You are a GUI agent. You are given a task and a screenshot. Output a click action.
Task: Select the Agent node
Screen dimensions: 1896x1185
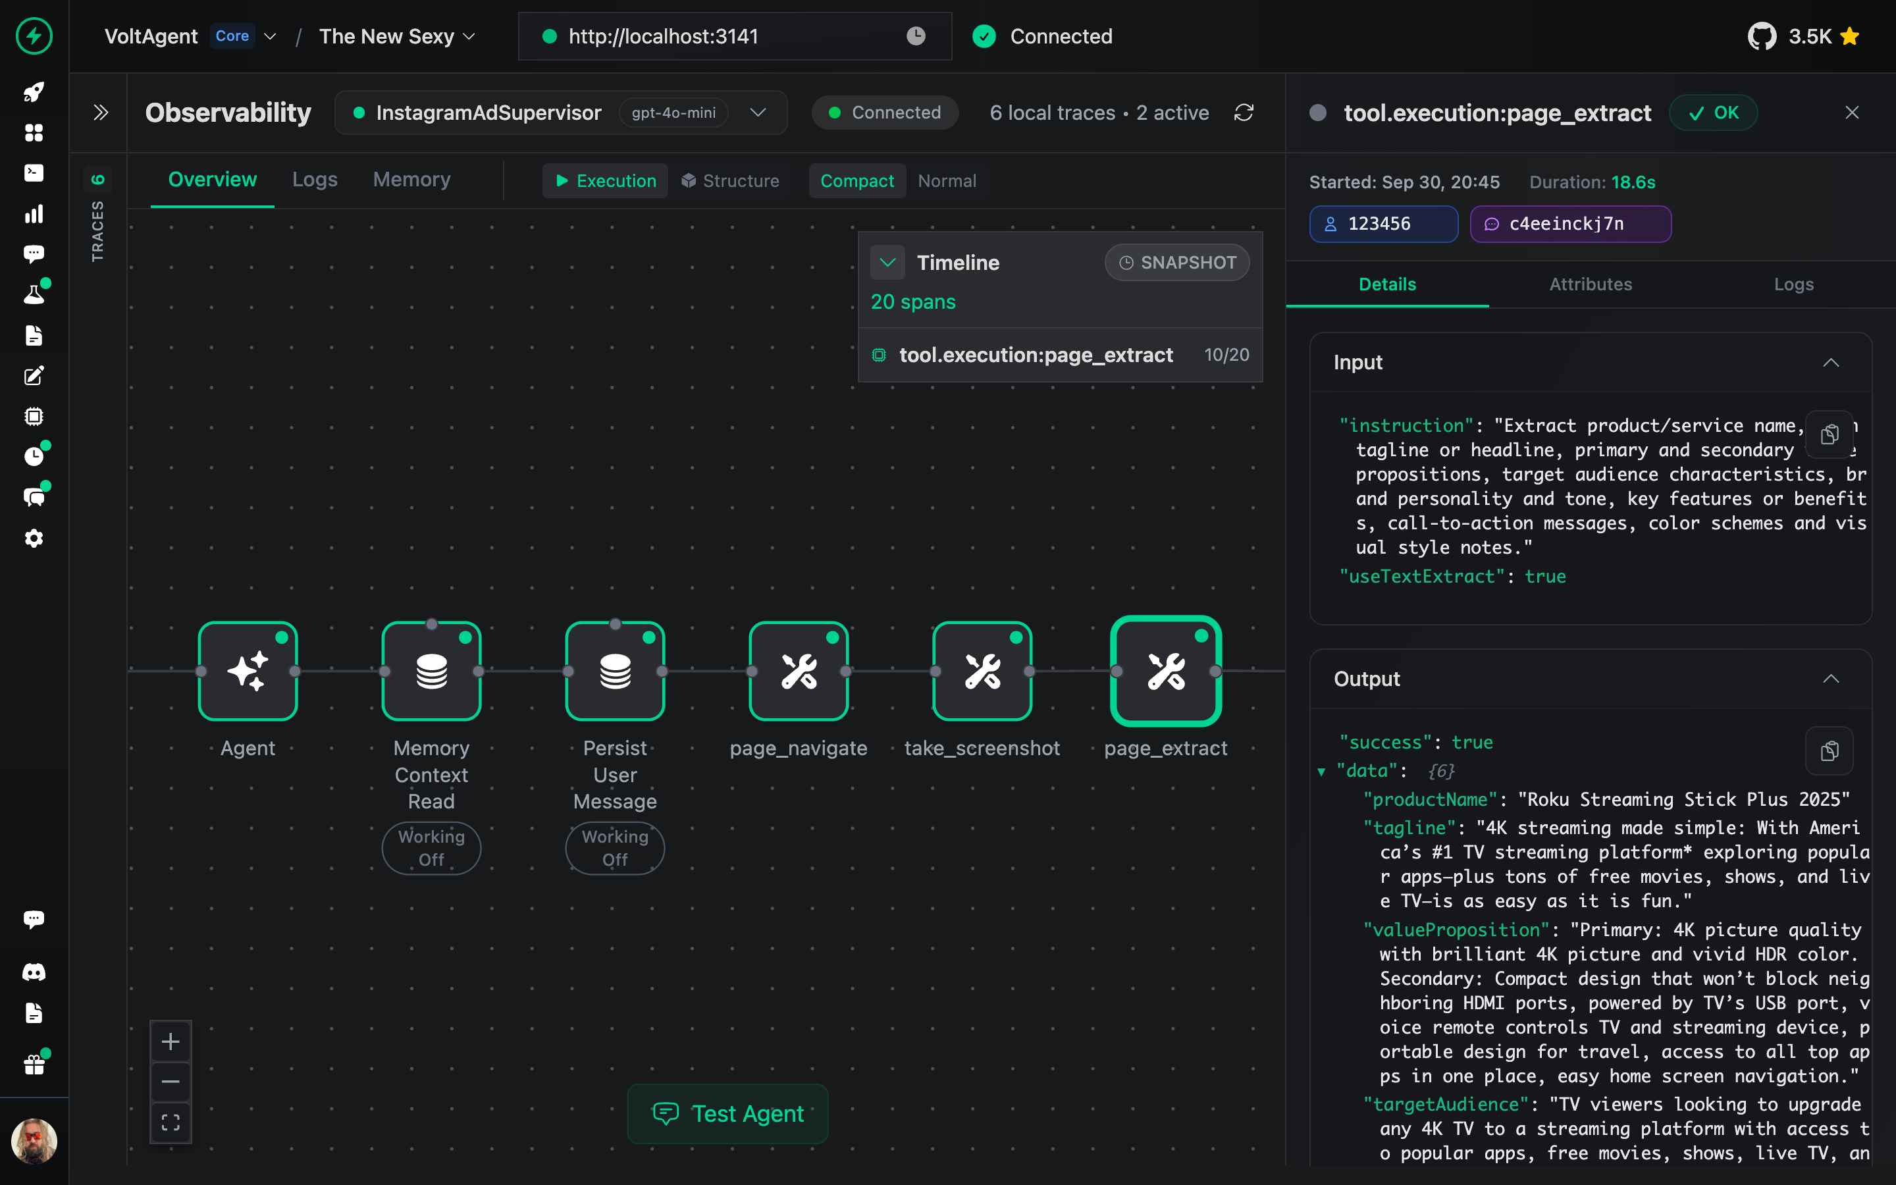click(x=248, y=671)
